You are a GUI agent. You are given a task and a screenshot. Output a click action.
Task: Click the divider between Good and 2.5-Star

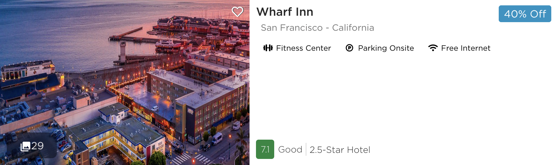tap(306, 150)
